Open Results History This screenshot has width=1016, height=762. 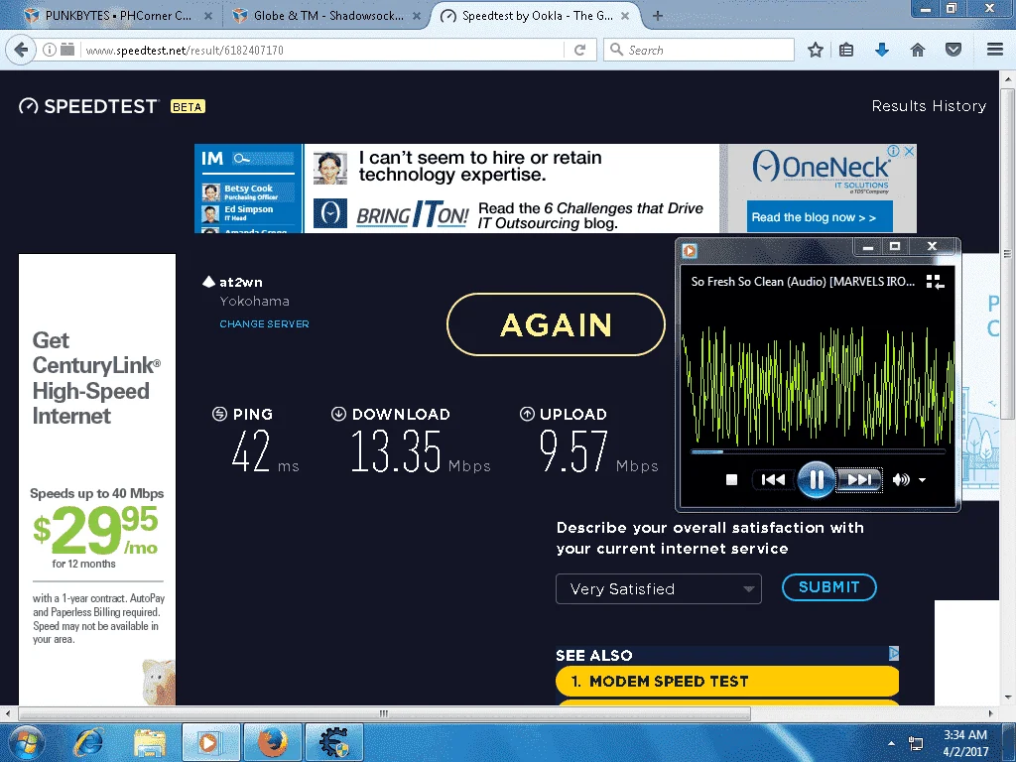pos(929,105)
